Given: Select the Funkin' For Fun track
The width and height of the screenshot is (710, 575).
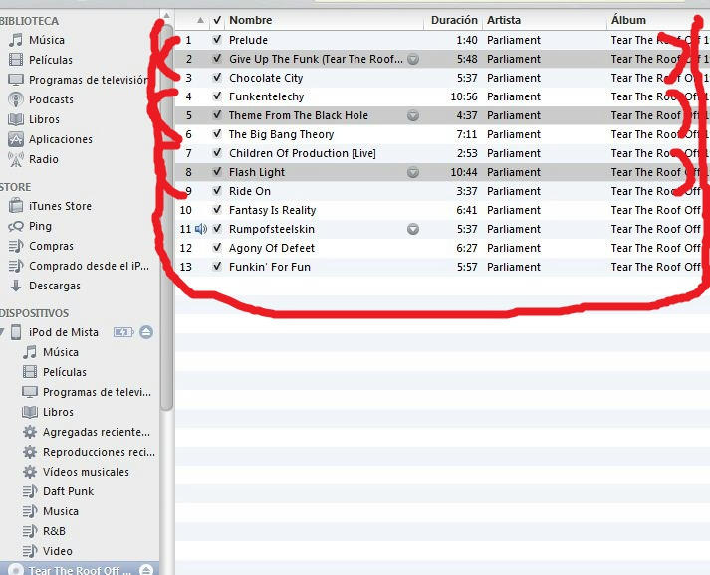Looking at the screenshot, I should [270, 267].
